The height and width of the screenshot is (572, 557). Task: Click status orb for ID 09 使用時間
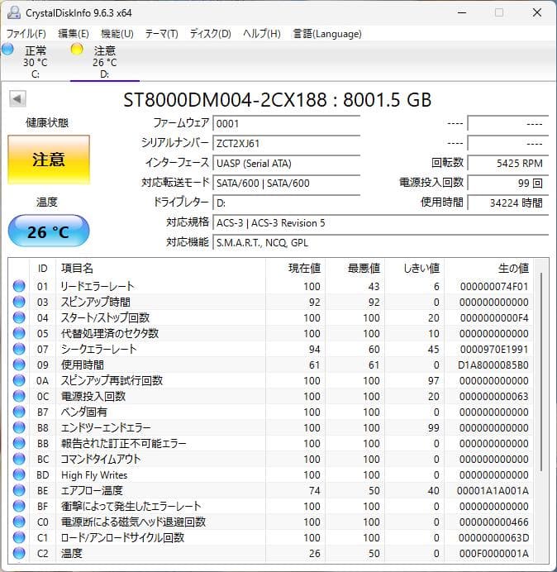[19, 365]
